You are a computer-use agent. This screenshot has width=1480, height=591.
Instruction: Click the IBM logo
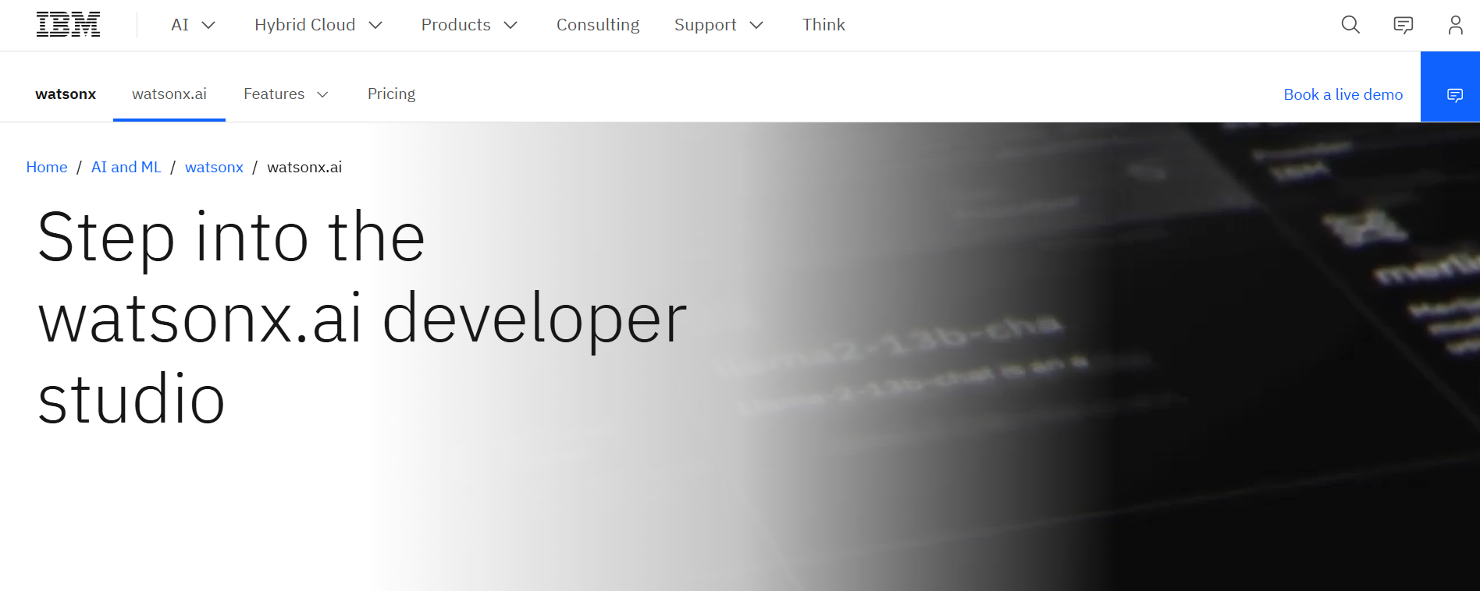tap(68, 25)
